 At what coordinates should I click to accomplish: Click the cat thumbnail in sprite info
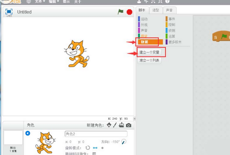45,143
